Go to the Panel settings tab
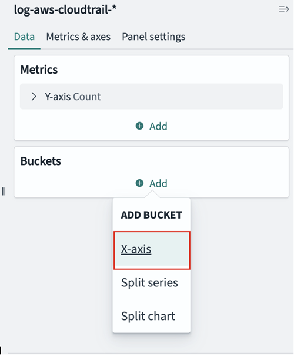 pyautogui.click(x=153, y=37)
